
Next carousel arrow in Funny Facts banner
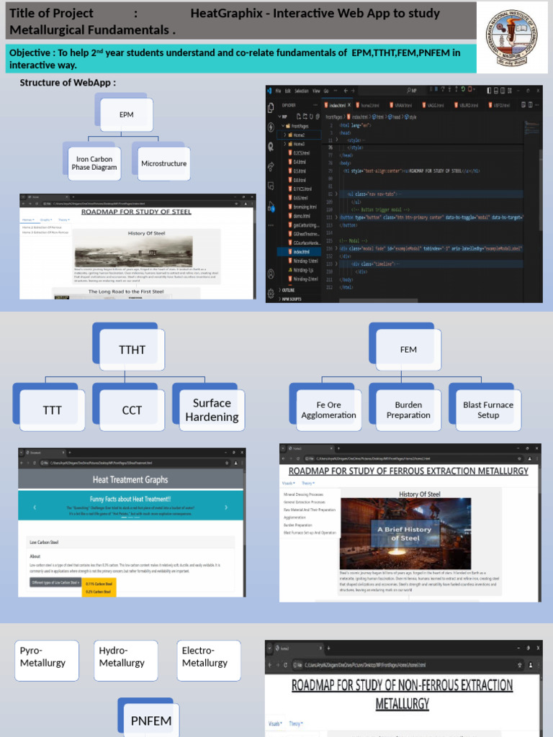[226, 507]
